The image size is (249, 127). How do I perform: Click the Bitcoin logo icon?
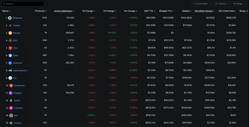tap(10, 33)
